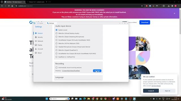The height and width of the screenshot is (101, 181).
Task: Dismiss the scam warning banner
Action: tap(174, 13)
